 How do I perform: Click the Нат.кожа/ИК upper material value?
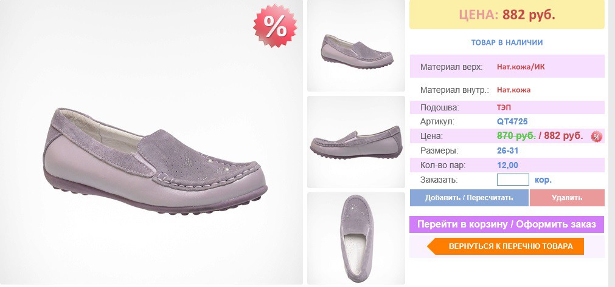pyautogui.click(x=521, y=67)
